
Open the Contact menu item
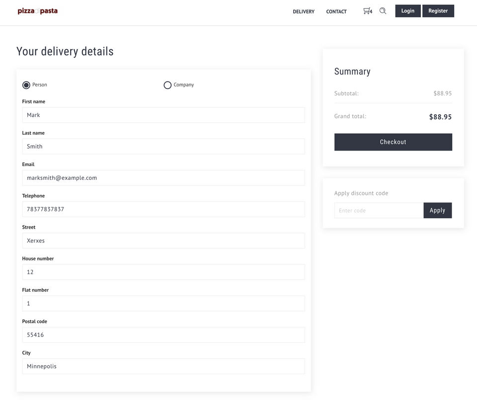[336, 11]
